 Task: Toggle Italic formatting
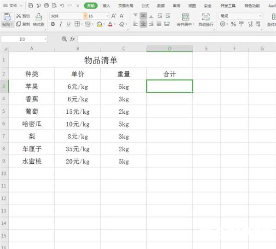pyautogui.click(x=61, y=24)
